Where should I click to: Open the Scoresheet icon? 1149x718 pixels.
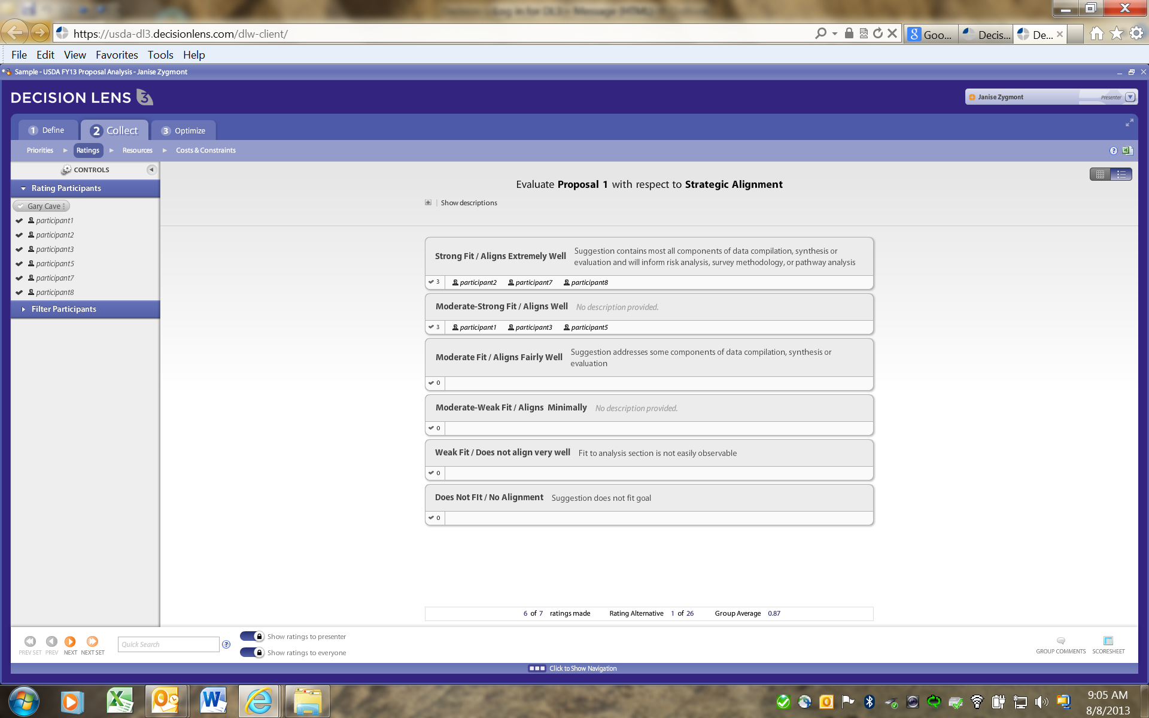(x=1108, y=641)
